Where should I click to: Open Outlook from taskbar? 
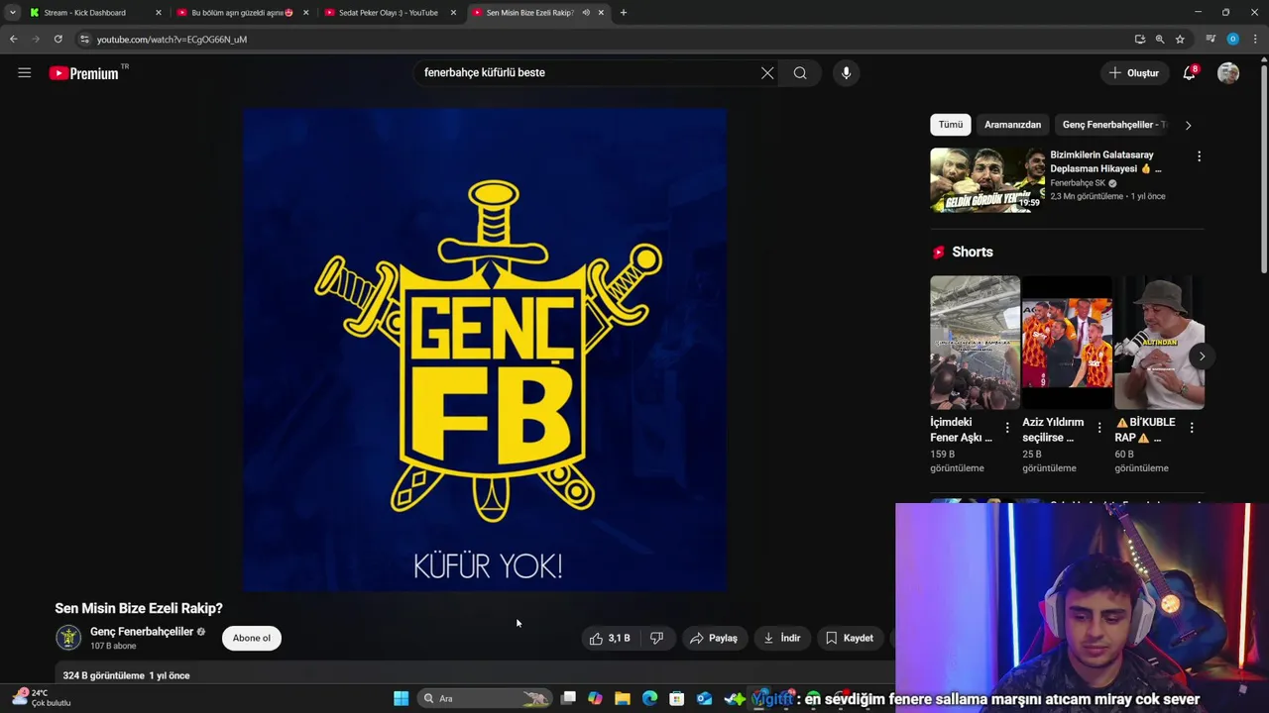click(704, 698)
